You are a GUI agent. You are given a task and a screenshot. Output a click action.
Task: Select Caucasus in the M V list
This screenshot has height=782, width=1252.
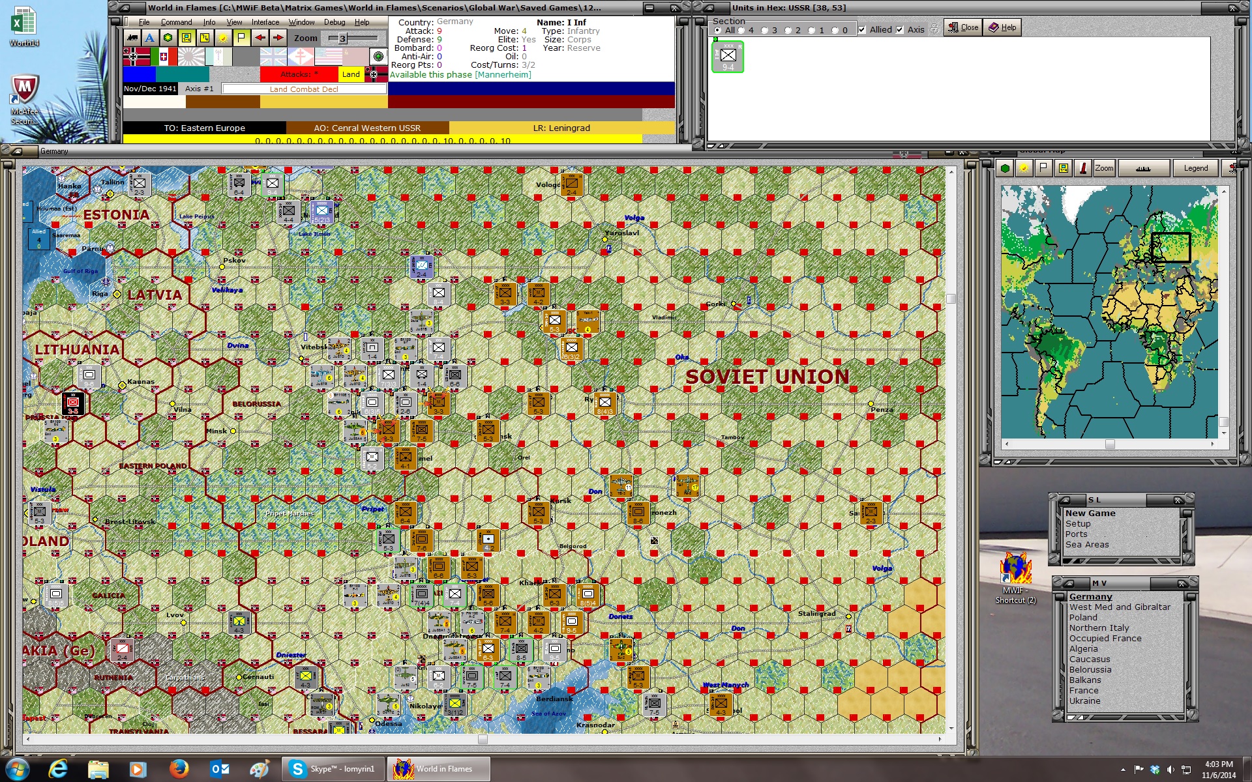tap(1090, 659)
